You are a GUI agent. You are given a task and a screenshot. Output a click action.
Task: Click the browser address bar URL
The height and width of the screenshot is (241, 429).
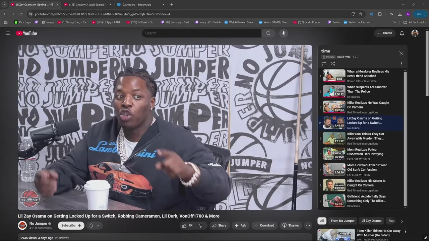(x=103, y=14)
